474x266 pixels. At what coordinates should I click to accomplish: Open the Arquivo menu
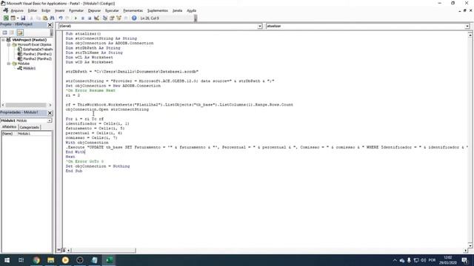tap(17, 10)
